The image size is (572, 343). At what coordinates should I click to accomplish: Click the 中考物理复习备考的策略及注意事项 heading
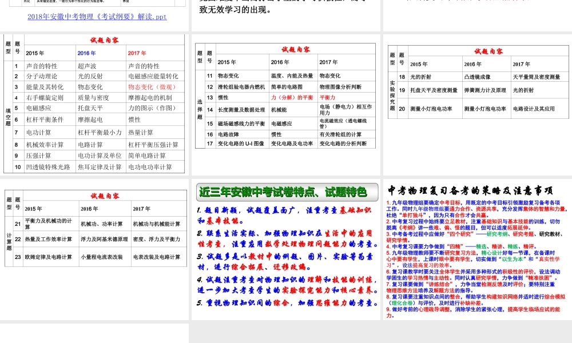click(x=470, y=190)
